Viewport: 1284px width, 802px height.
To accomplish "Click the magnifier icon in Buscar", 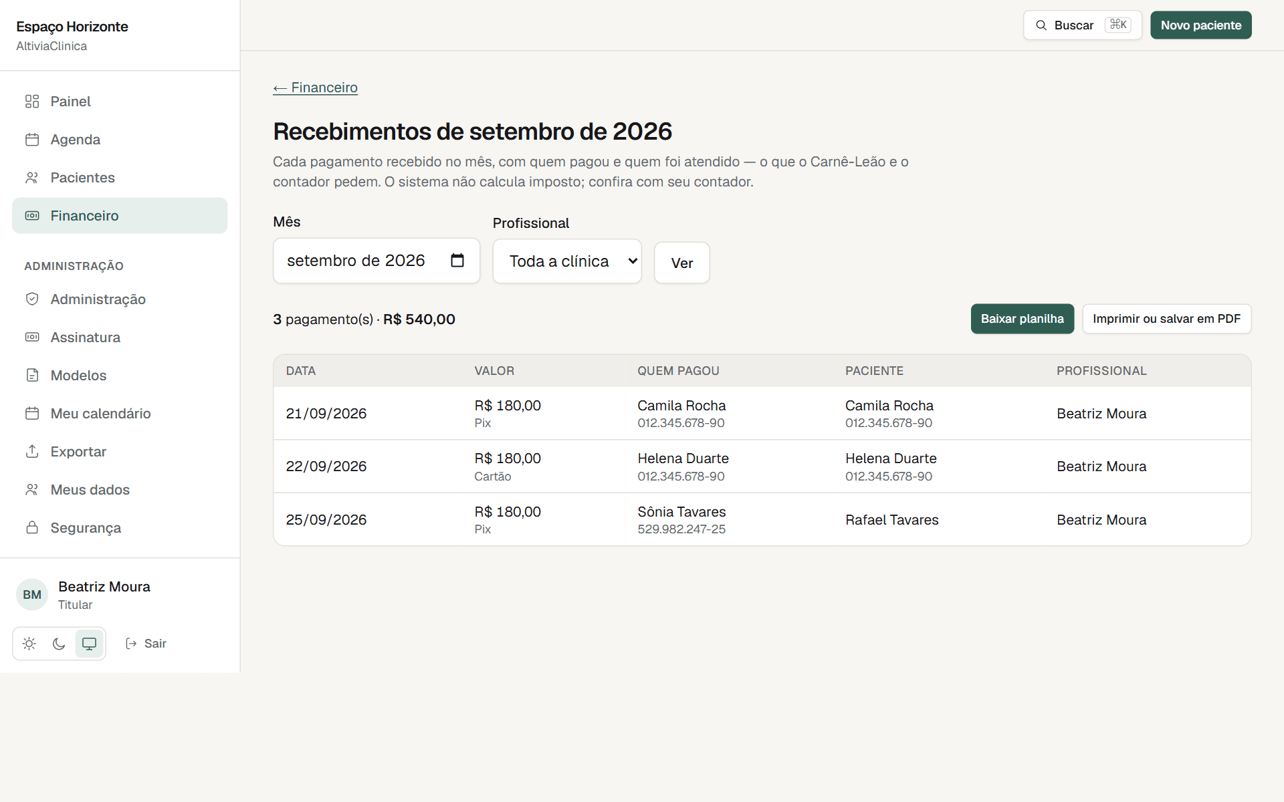I will point(1041,25).
